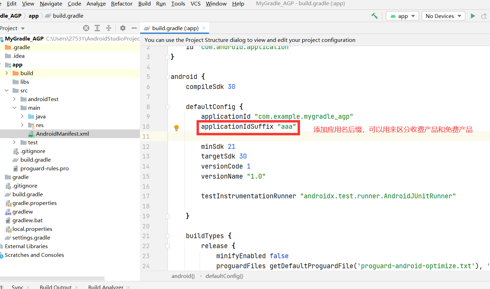Close the build.gradle (:app) editor tab
The width and height of the screenshot is (490, 289).
click(x=204, y=28)
